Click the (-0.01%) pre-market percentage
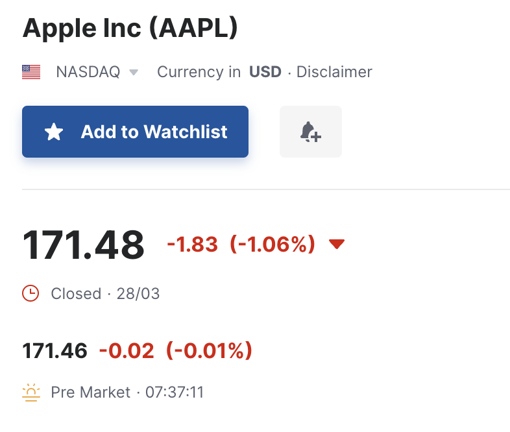The image size is (510, 432). (x=209, y=351)
